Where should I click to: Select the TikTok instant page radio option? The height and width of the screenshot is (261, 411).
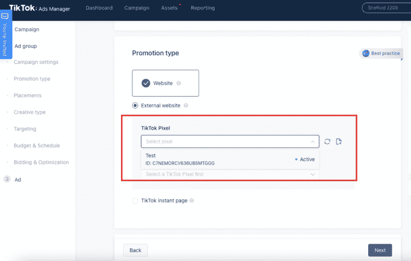[x=135, y=201]
